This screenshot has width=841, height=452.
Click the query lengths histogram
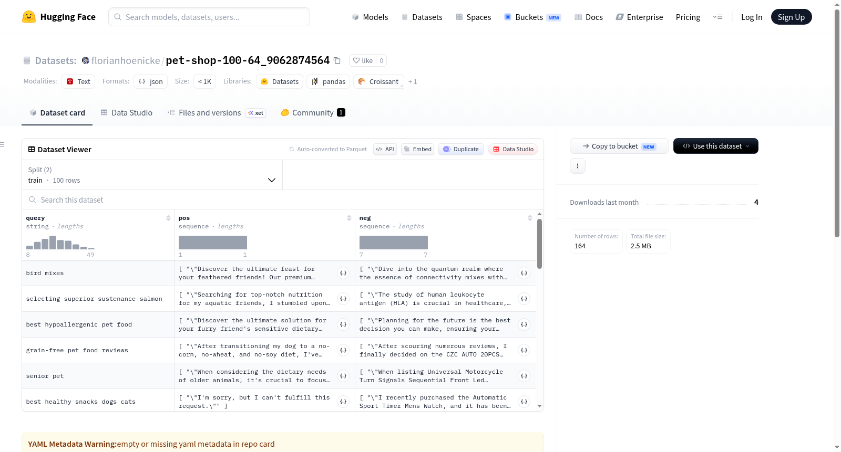click(60, 243)
